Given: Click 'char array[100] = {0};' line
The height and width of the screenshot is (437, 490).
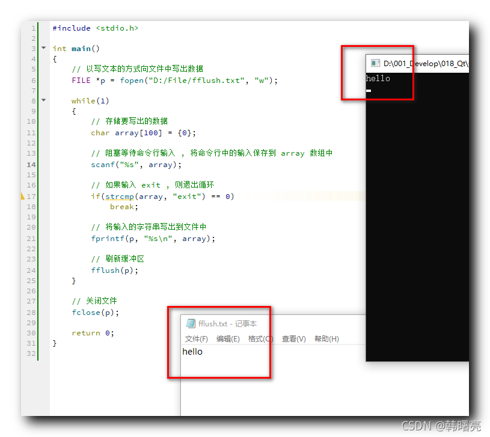Looking at the screenshot, I should (144, 133).
